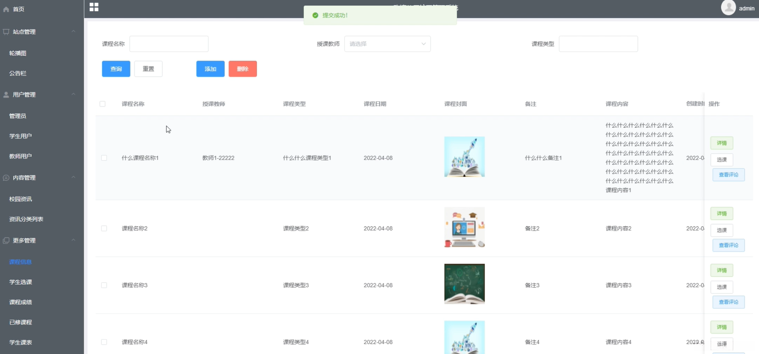Click 查看评论 for 什么课程名称1
This screenshot has width=759, height=354.
point(728,175)
